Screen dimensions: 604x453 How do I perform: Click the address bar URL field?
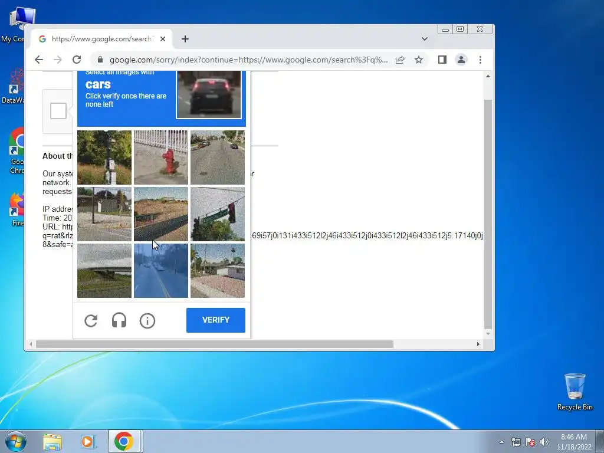248,60
